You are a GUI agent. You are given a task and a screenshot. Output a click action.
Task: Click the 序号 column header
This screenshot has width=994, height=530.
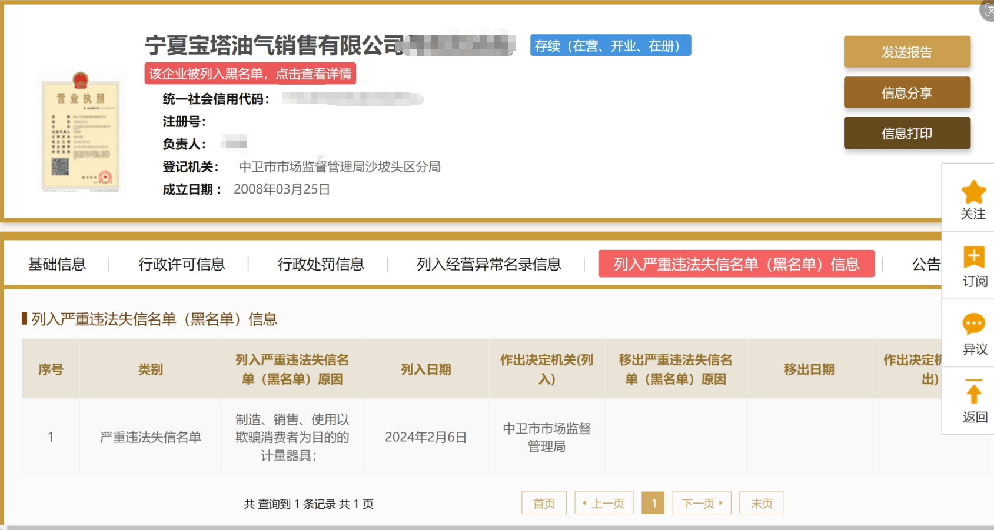pos(51,369)
